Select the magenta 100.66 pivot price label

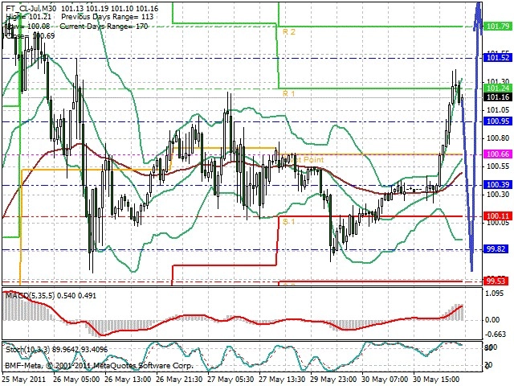496,154
